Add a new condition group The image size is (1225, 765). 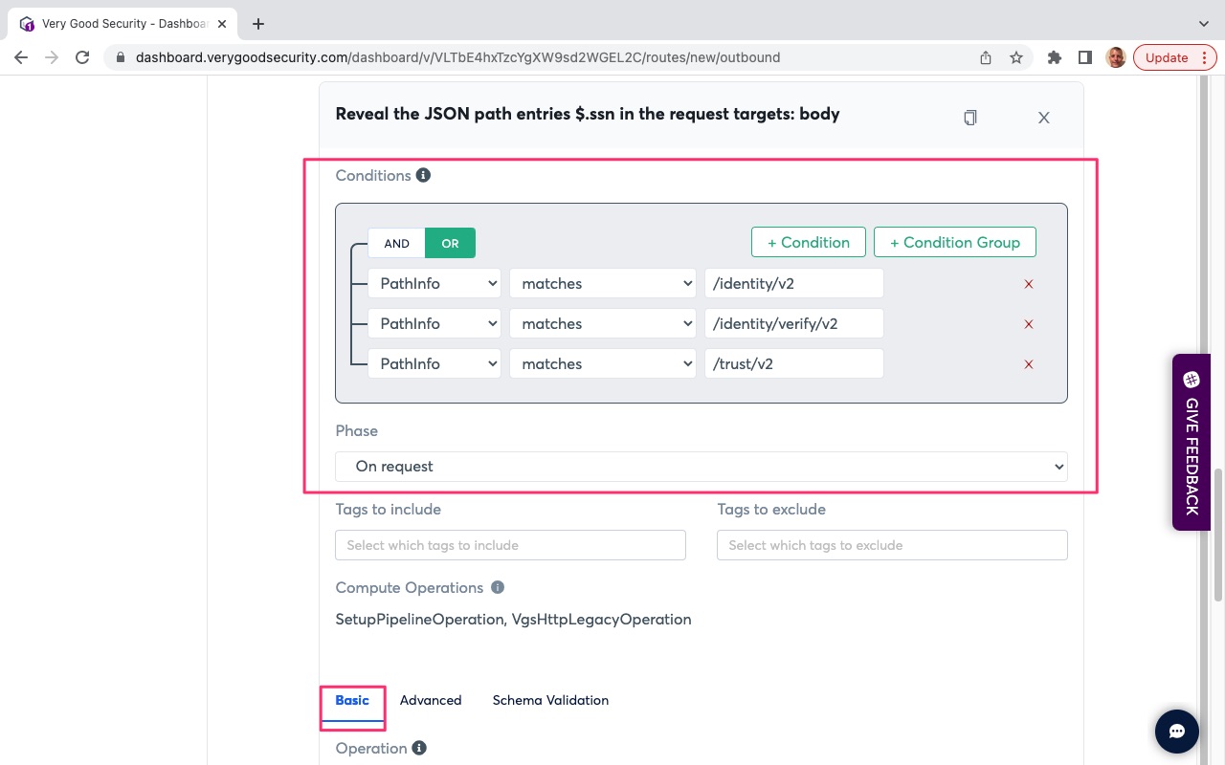click(x=955, y=242)
